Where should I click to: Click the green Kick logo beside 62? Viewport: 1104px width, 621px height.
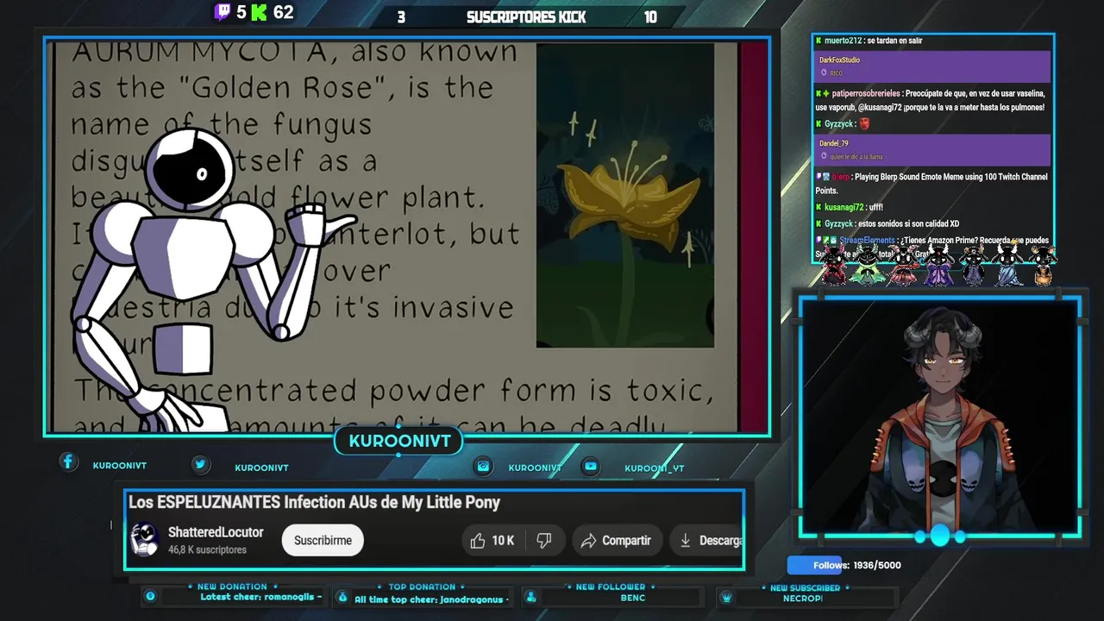click(259, 12)
